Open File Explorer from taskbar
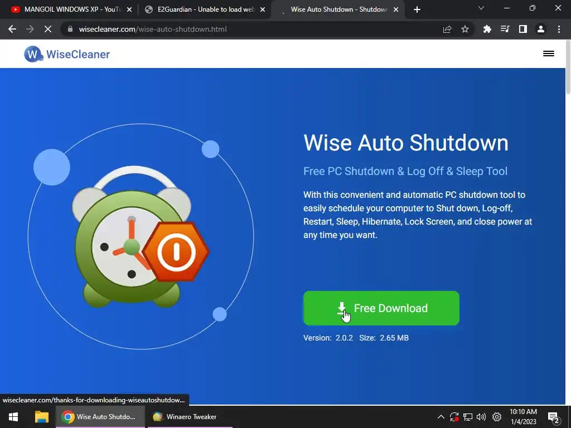Screen dimensions: 571x428 (41, 417)
